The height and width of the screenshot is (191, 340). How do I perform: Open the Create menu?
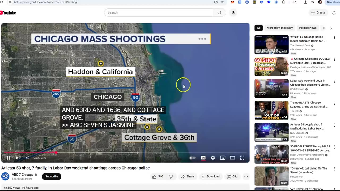coord(318,12)
